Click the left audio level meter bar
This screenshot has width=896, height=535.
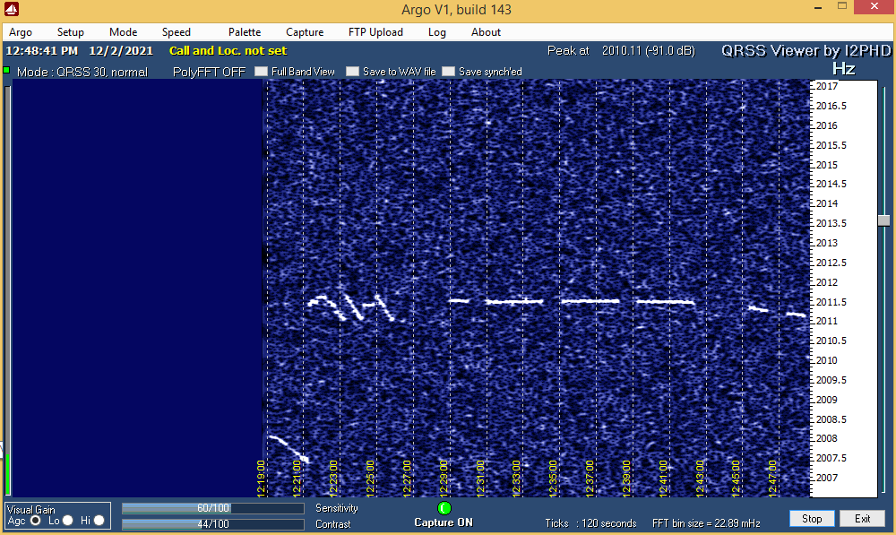7,290
